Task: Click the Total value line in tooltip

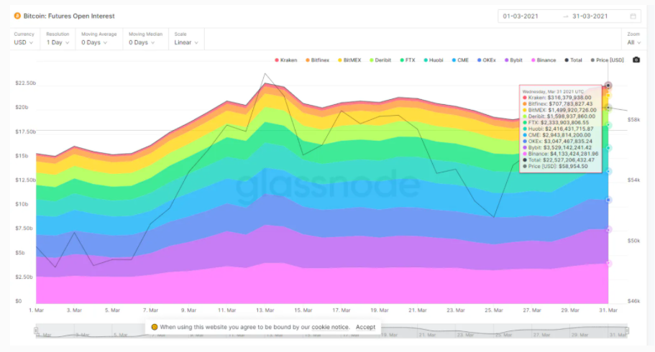Action: coord(558,160)
